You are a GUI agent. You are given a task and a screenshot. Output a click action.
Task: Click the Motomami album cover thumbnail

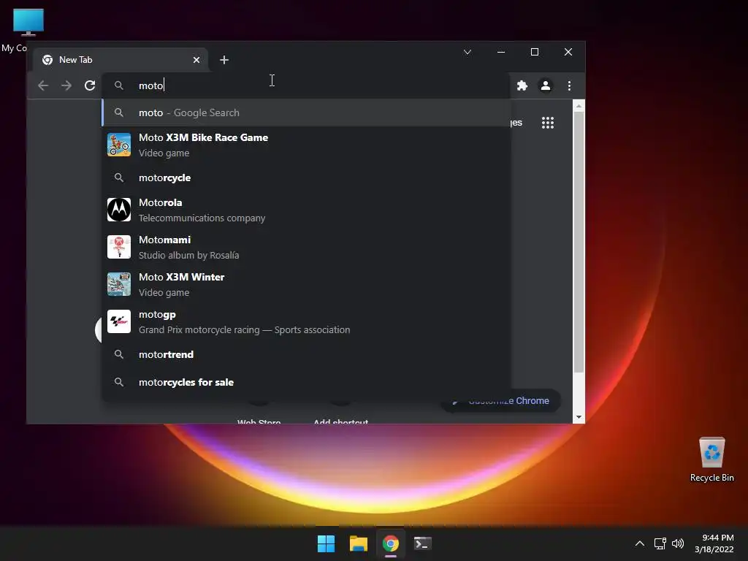click(119, 247)
